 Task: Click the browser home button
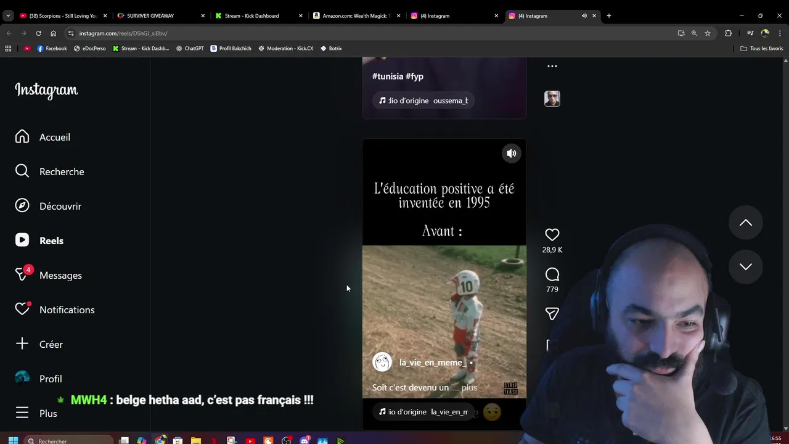[53, 33]
